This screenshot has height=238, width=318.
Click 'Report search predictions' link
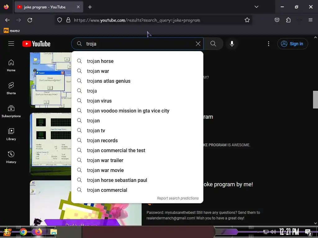pos(178,198)
